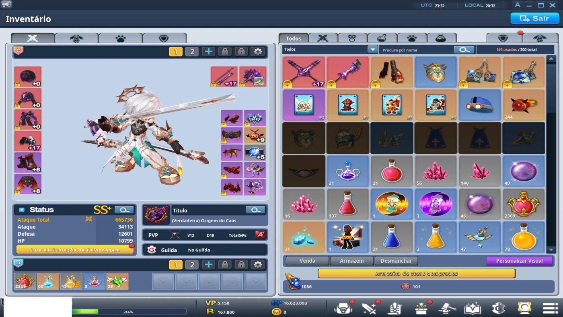The image size is (563, 317).
Task: Click the Guilda emblem icon
Action: [x=152, y=250]
